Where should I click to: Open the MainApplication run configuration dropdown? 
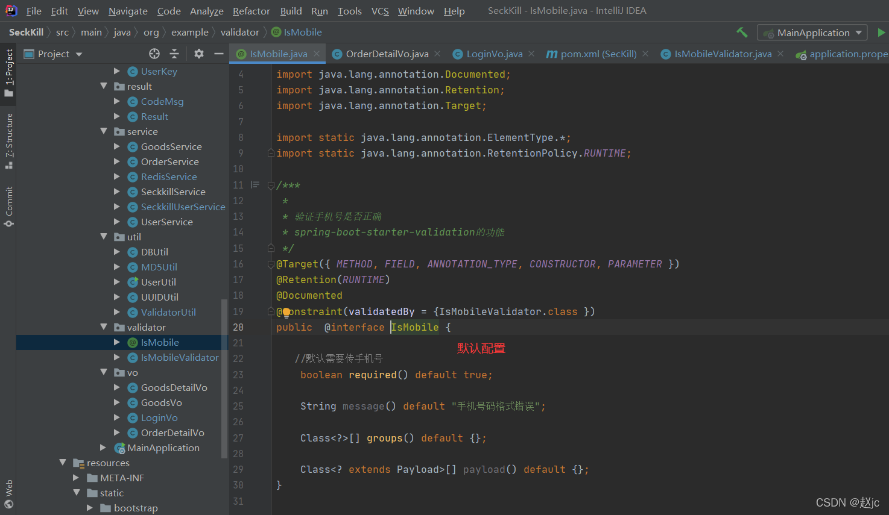coord(812,33)
